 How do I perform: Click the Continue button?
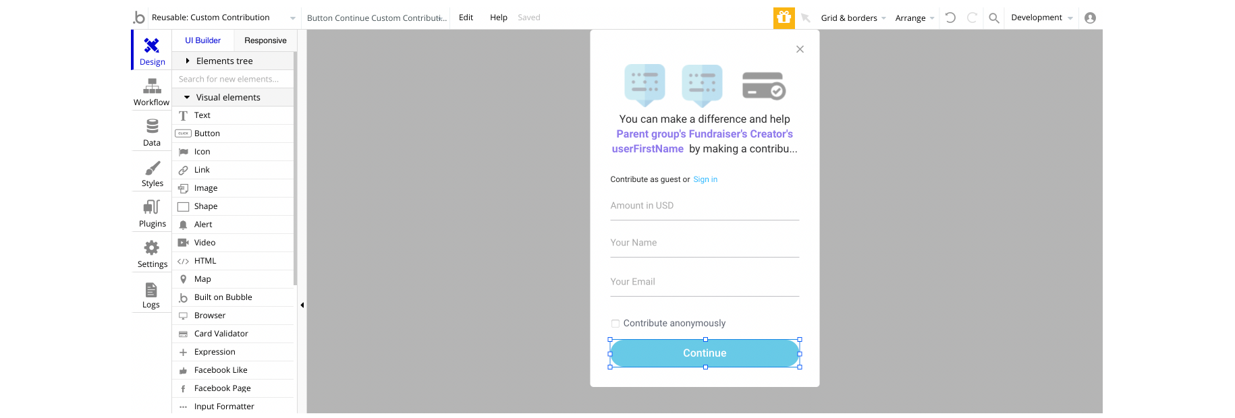point(705,353)
